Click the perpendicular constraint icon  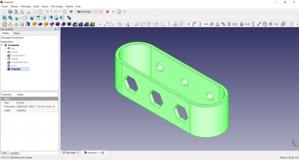point(218,24)
